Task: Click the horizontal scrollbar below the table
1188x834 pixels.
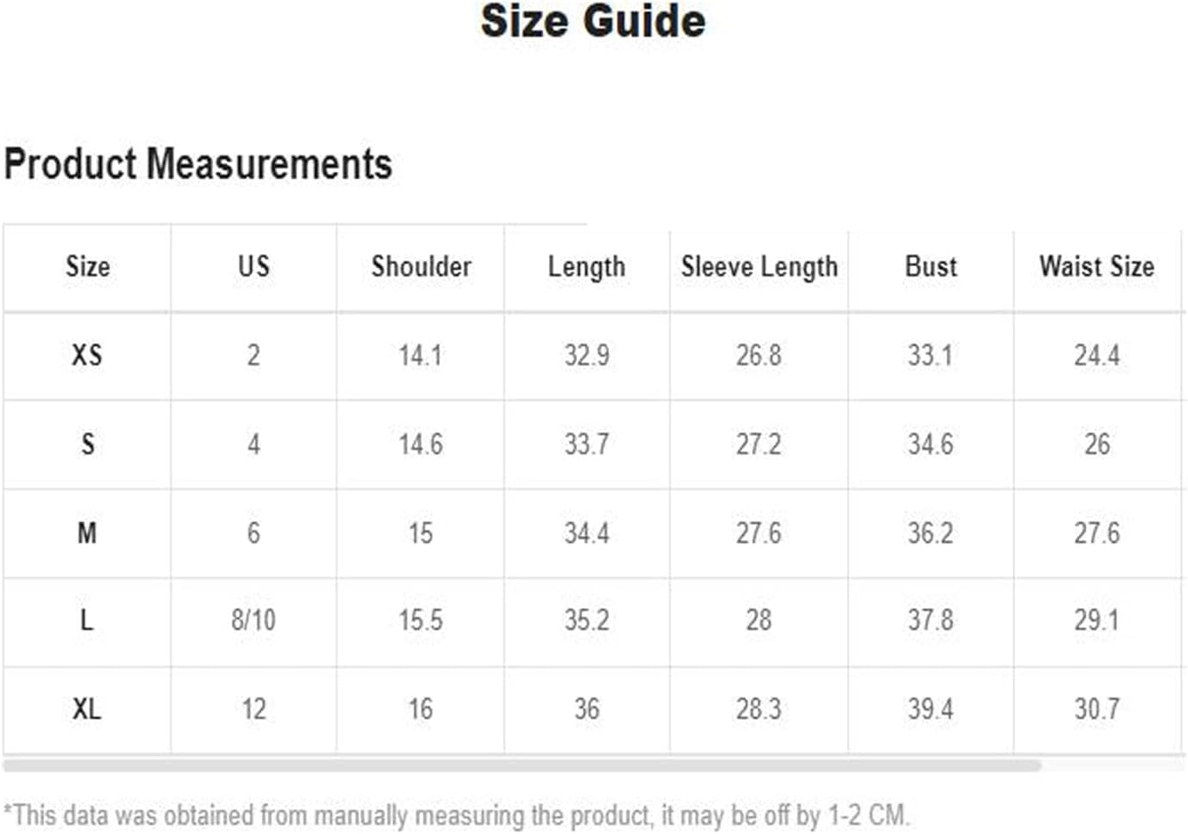Action: click(x=522, y=765)
